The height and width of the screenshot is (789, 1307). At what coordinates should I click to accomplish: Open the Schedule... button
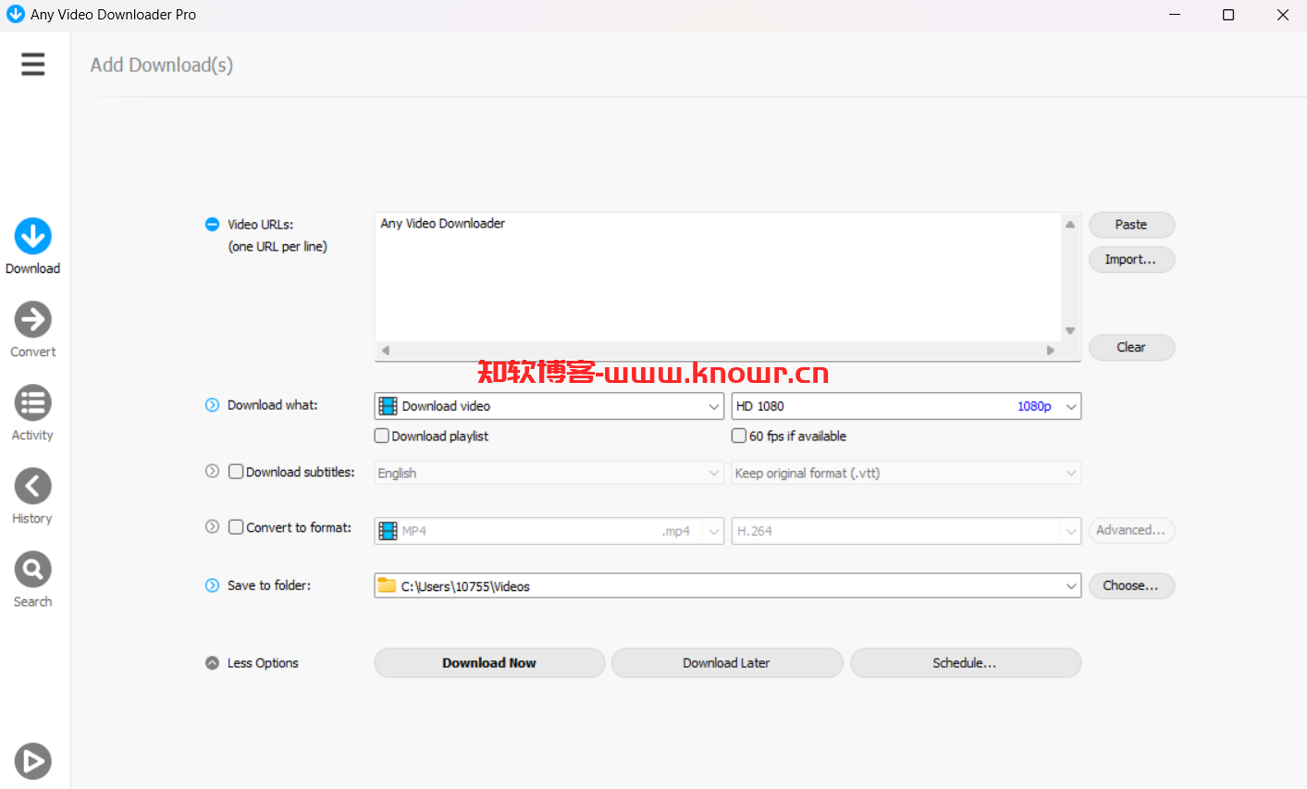coord(966,663)
